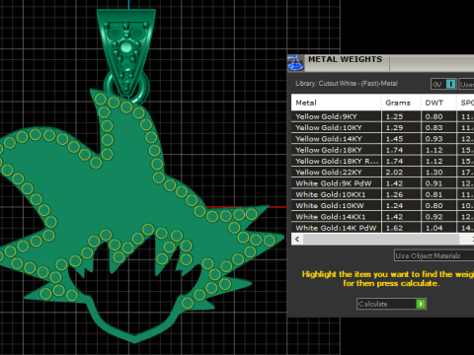Click the pendant bail in the viewport
The height and width of the screenshot is (355, 474).
[126, 52]
